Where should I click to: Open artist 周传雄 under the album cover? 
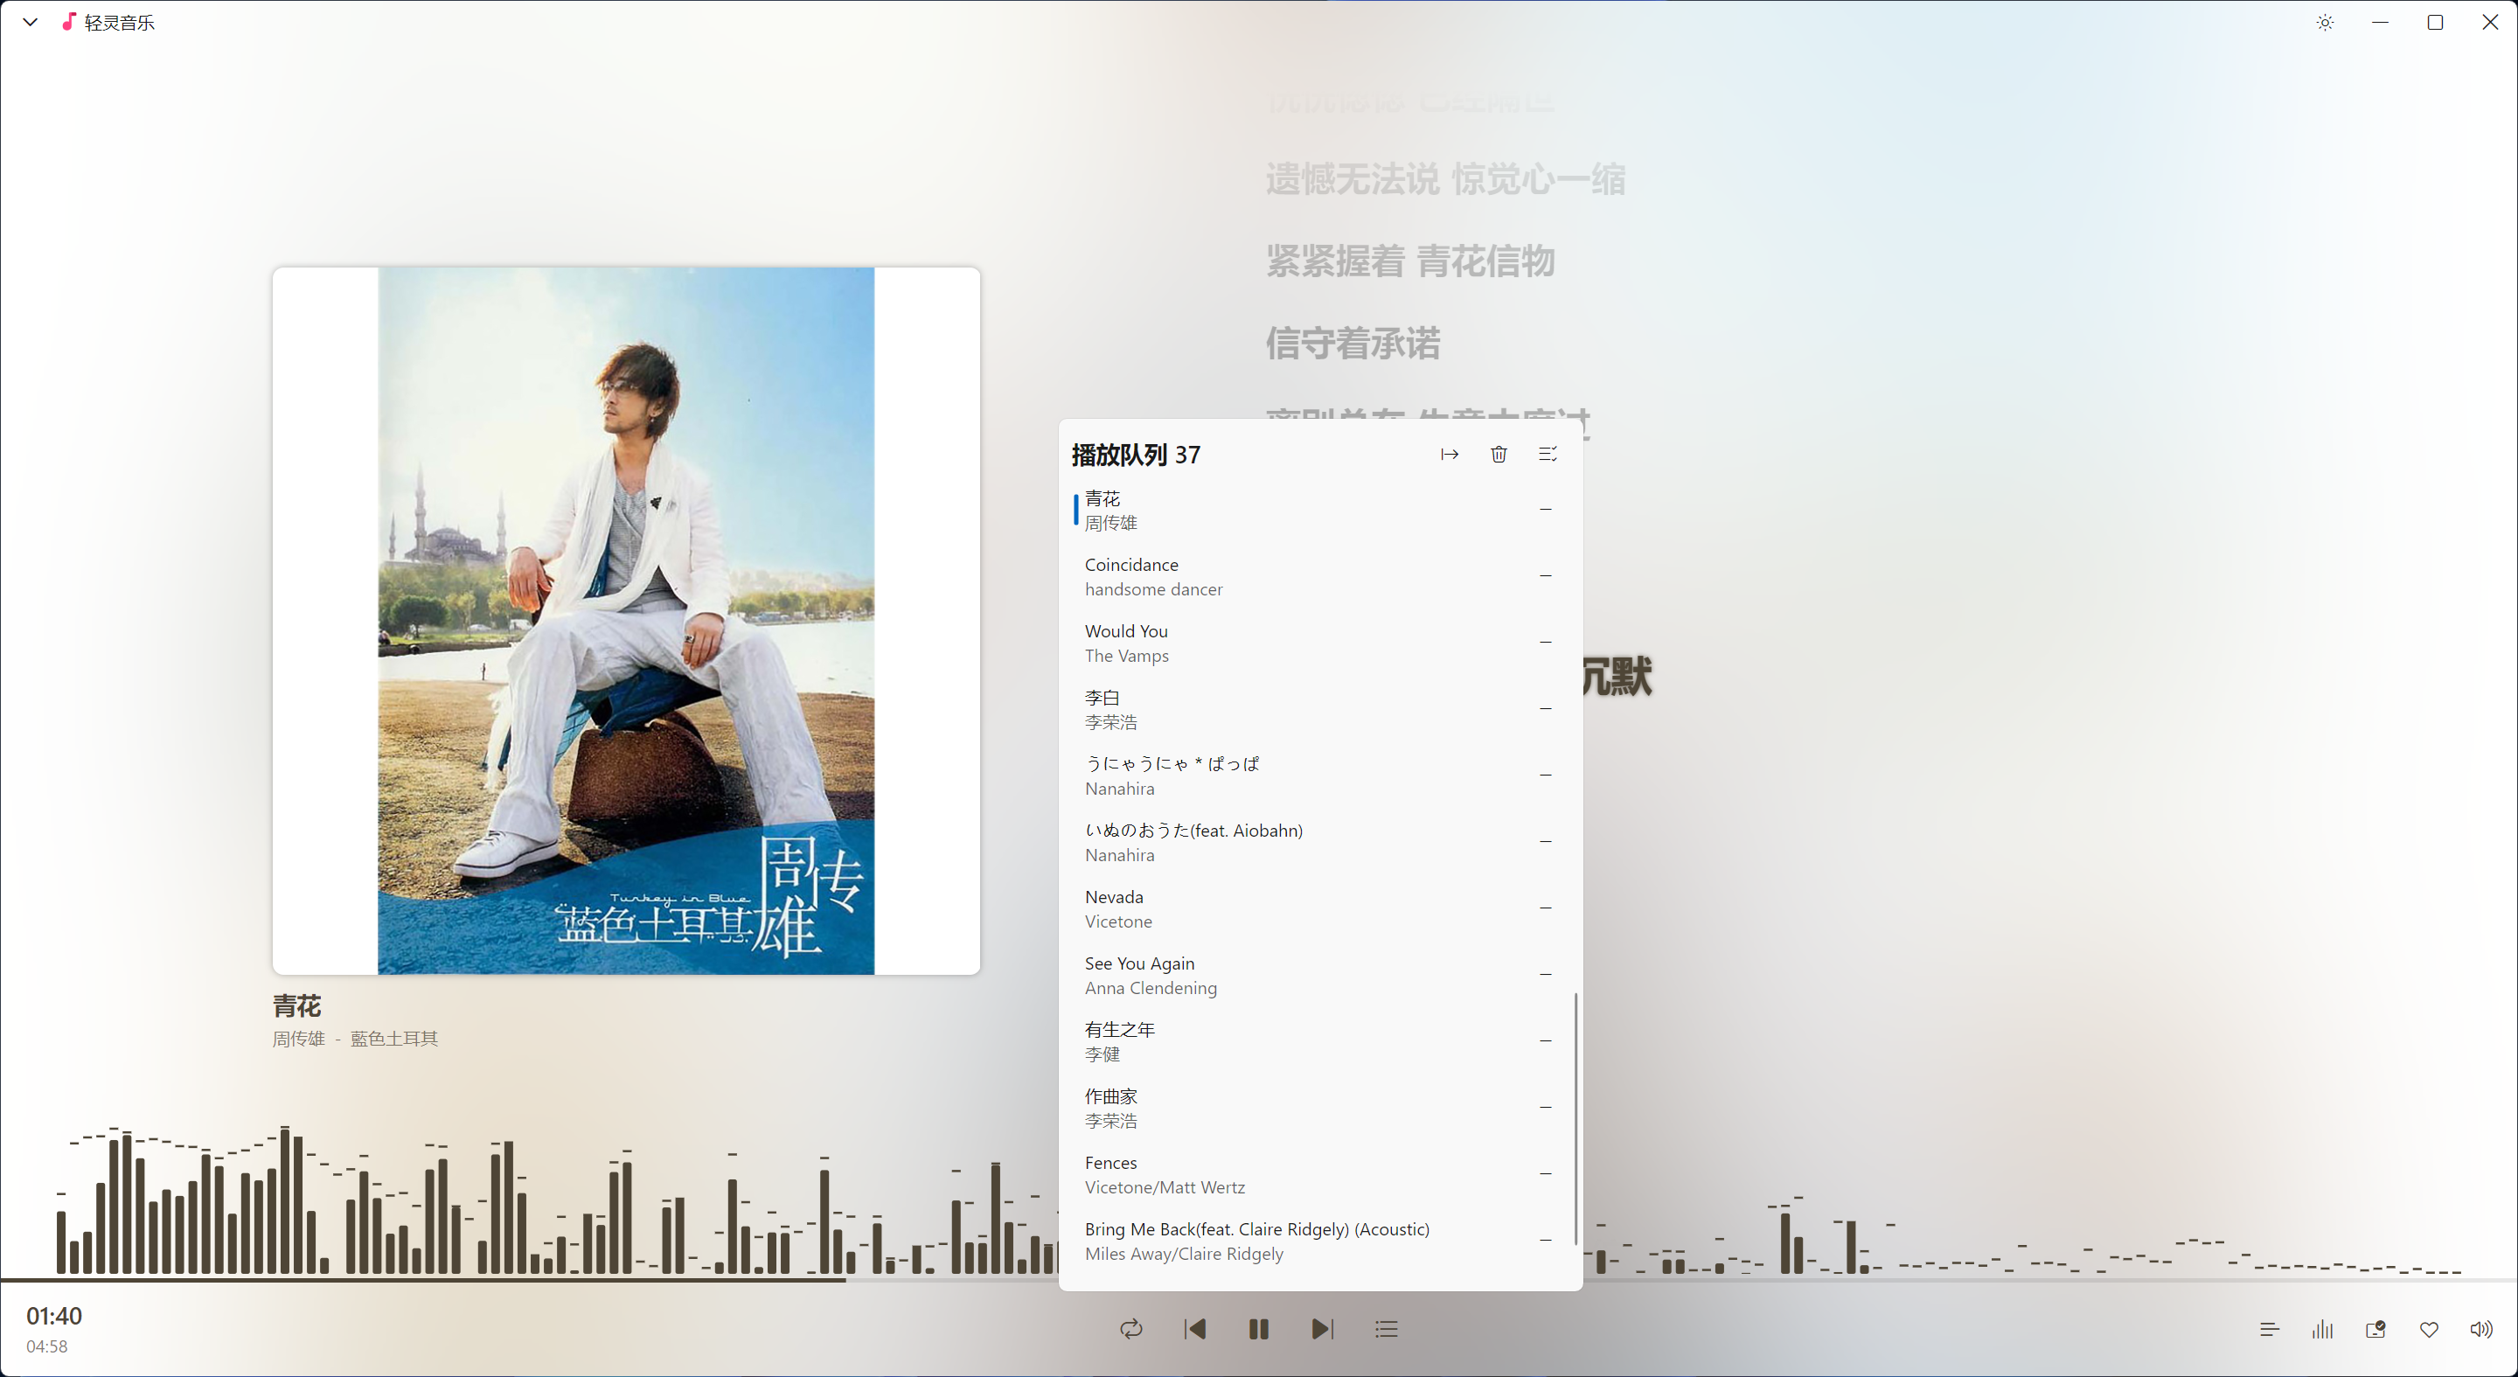(298, 1039)
